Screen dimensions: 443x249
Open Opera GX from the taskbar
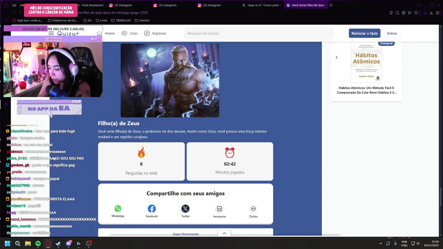tap(48, 243)
